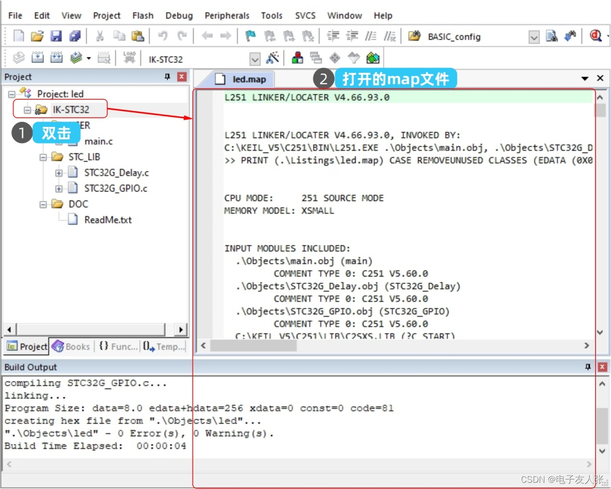Copy selection via toolbar icon
Image resolution: width=611 pixels, height=489 pixels.
pyautogui.click(x=119, y=36)
